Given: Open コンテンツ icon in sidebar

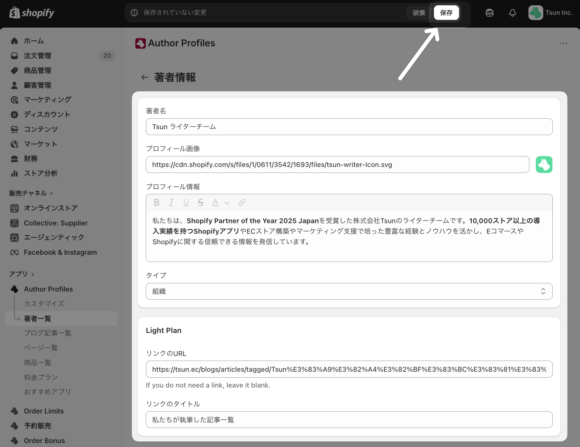Looking at the screenshot, I should point(14,129).
